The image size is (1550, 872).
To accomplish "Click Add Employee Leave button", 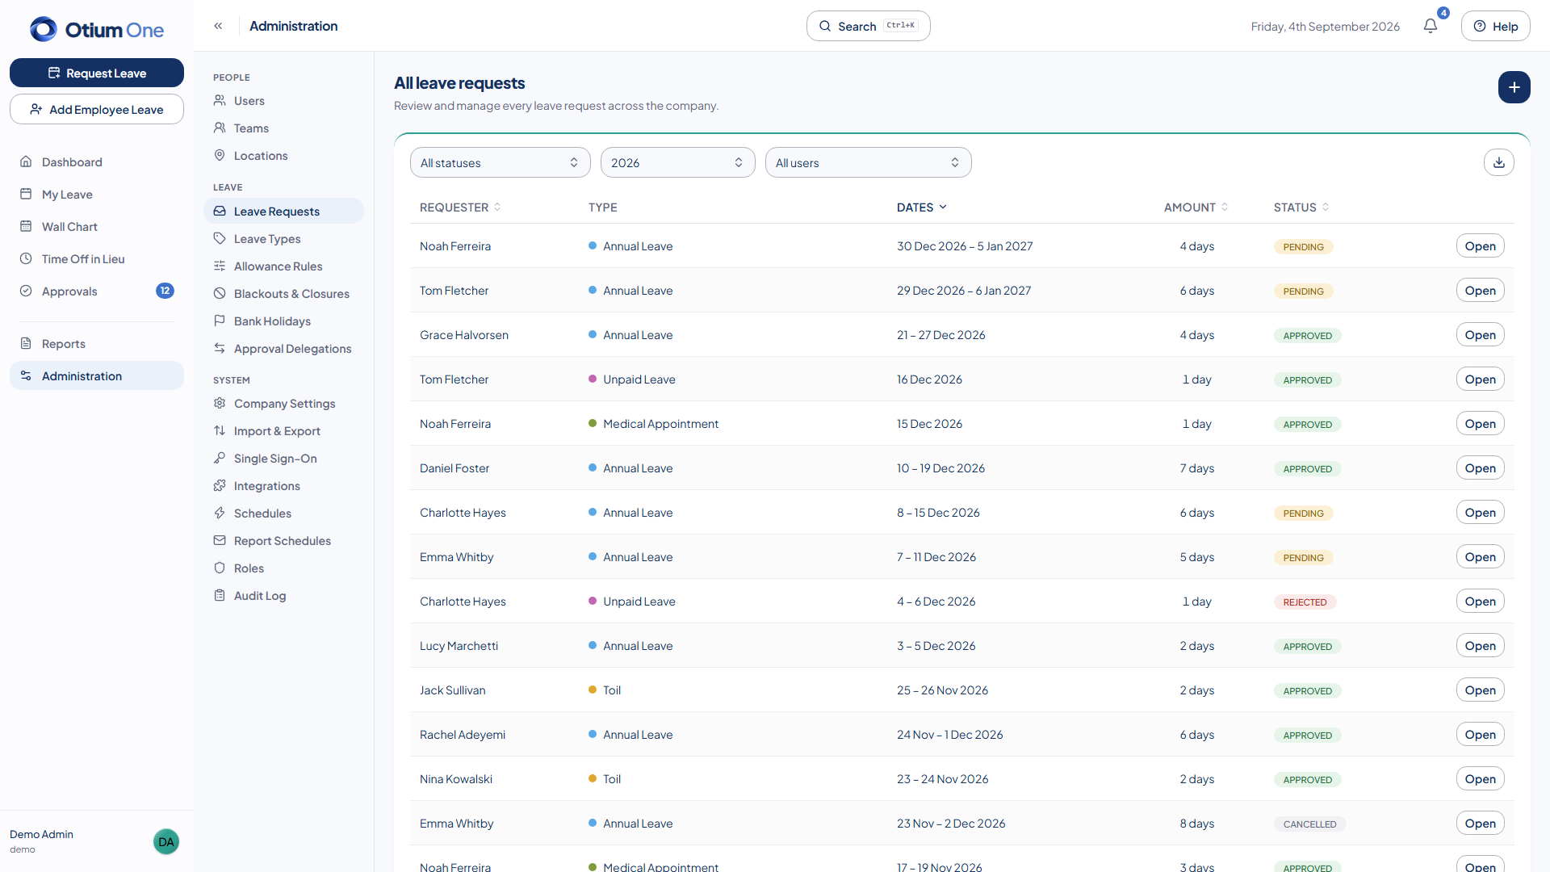I will pos(97,109).
